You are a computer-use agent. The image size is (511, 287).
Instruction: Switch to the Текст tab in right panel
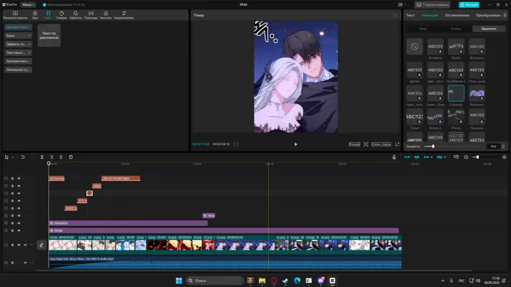point(410,15)
